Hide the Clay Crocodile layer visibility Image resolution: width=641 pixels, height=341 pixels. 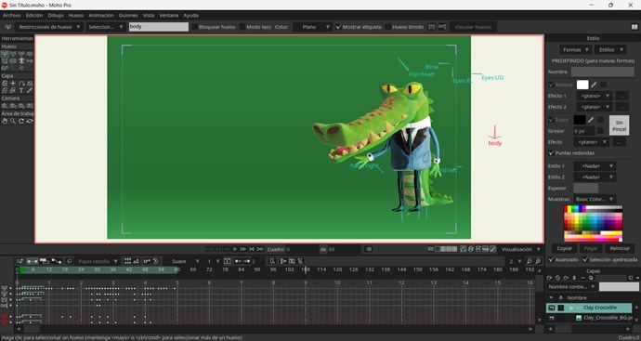coord(552,308)
